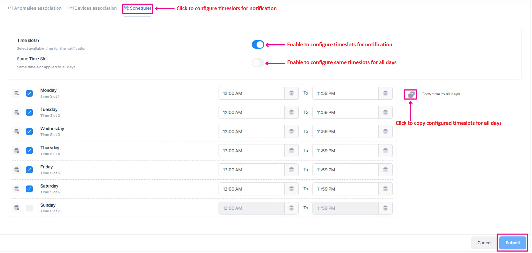Open Wednesday end time picker icon
Screen dimensions: 532x253
[x=385, y=131]
